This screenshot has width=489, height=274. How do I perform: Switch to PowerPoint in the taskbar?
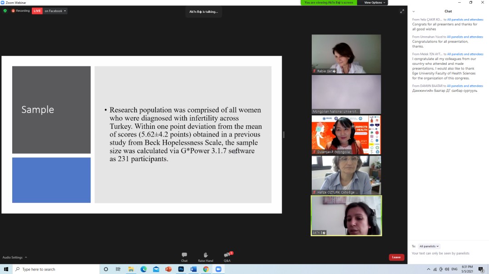169,269
